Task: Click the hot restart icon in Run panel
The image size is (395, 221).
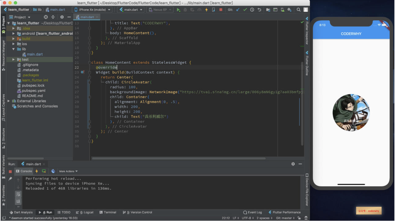Action: click(x=44, y=171)
